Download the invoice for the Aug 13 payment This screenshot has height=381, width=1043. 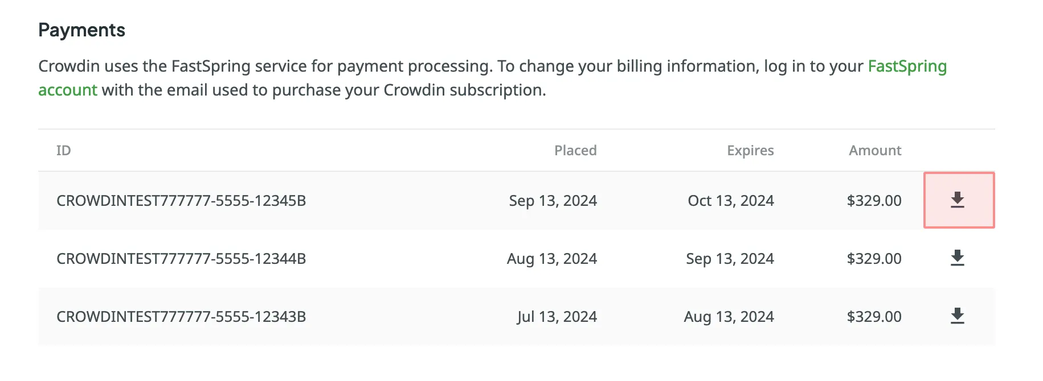[958, 258]
